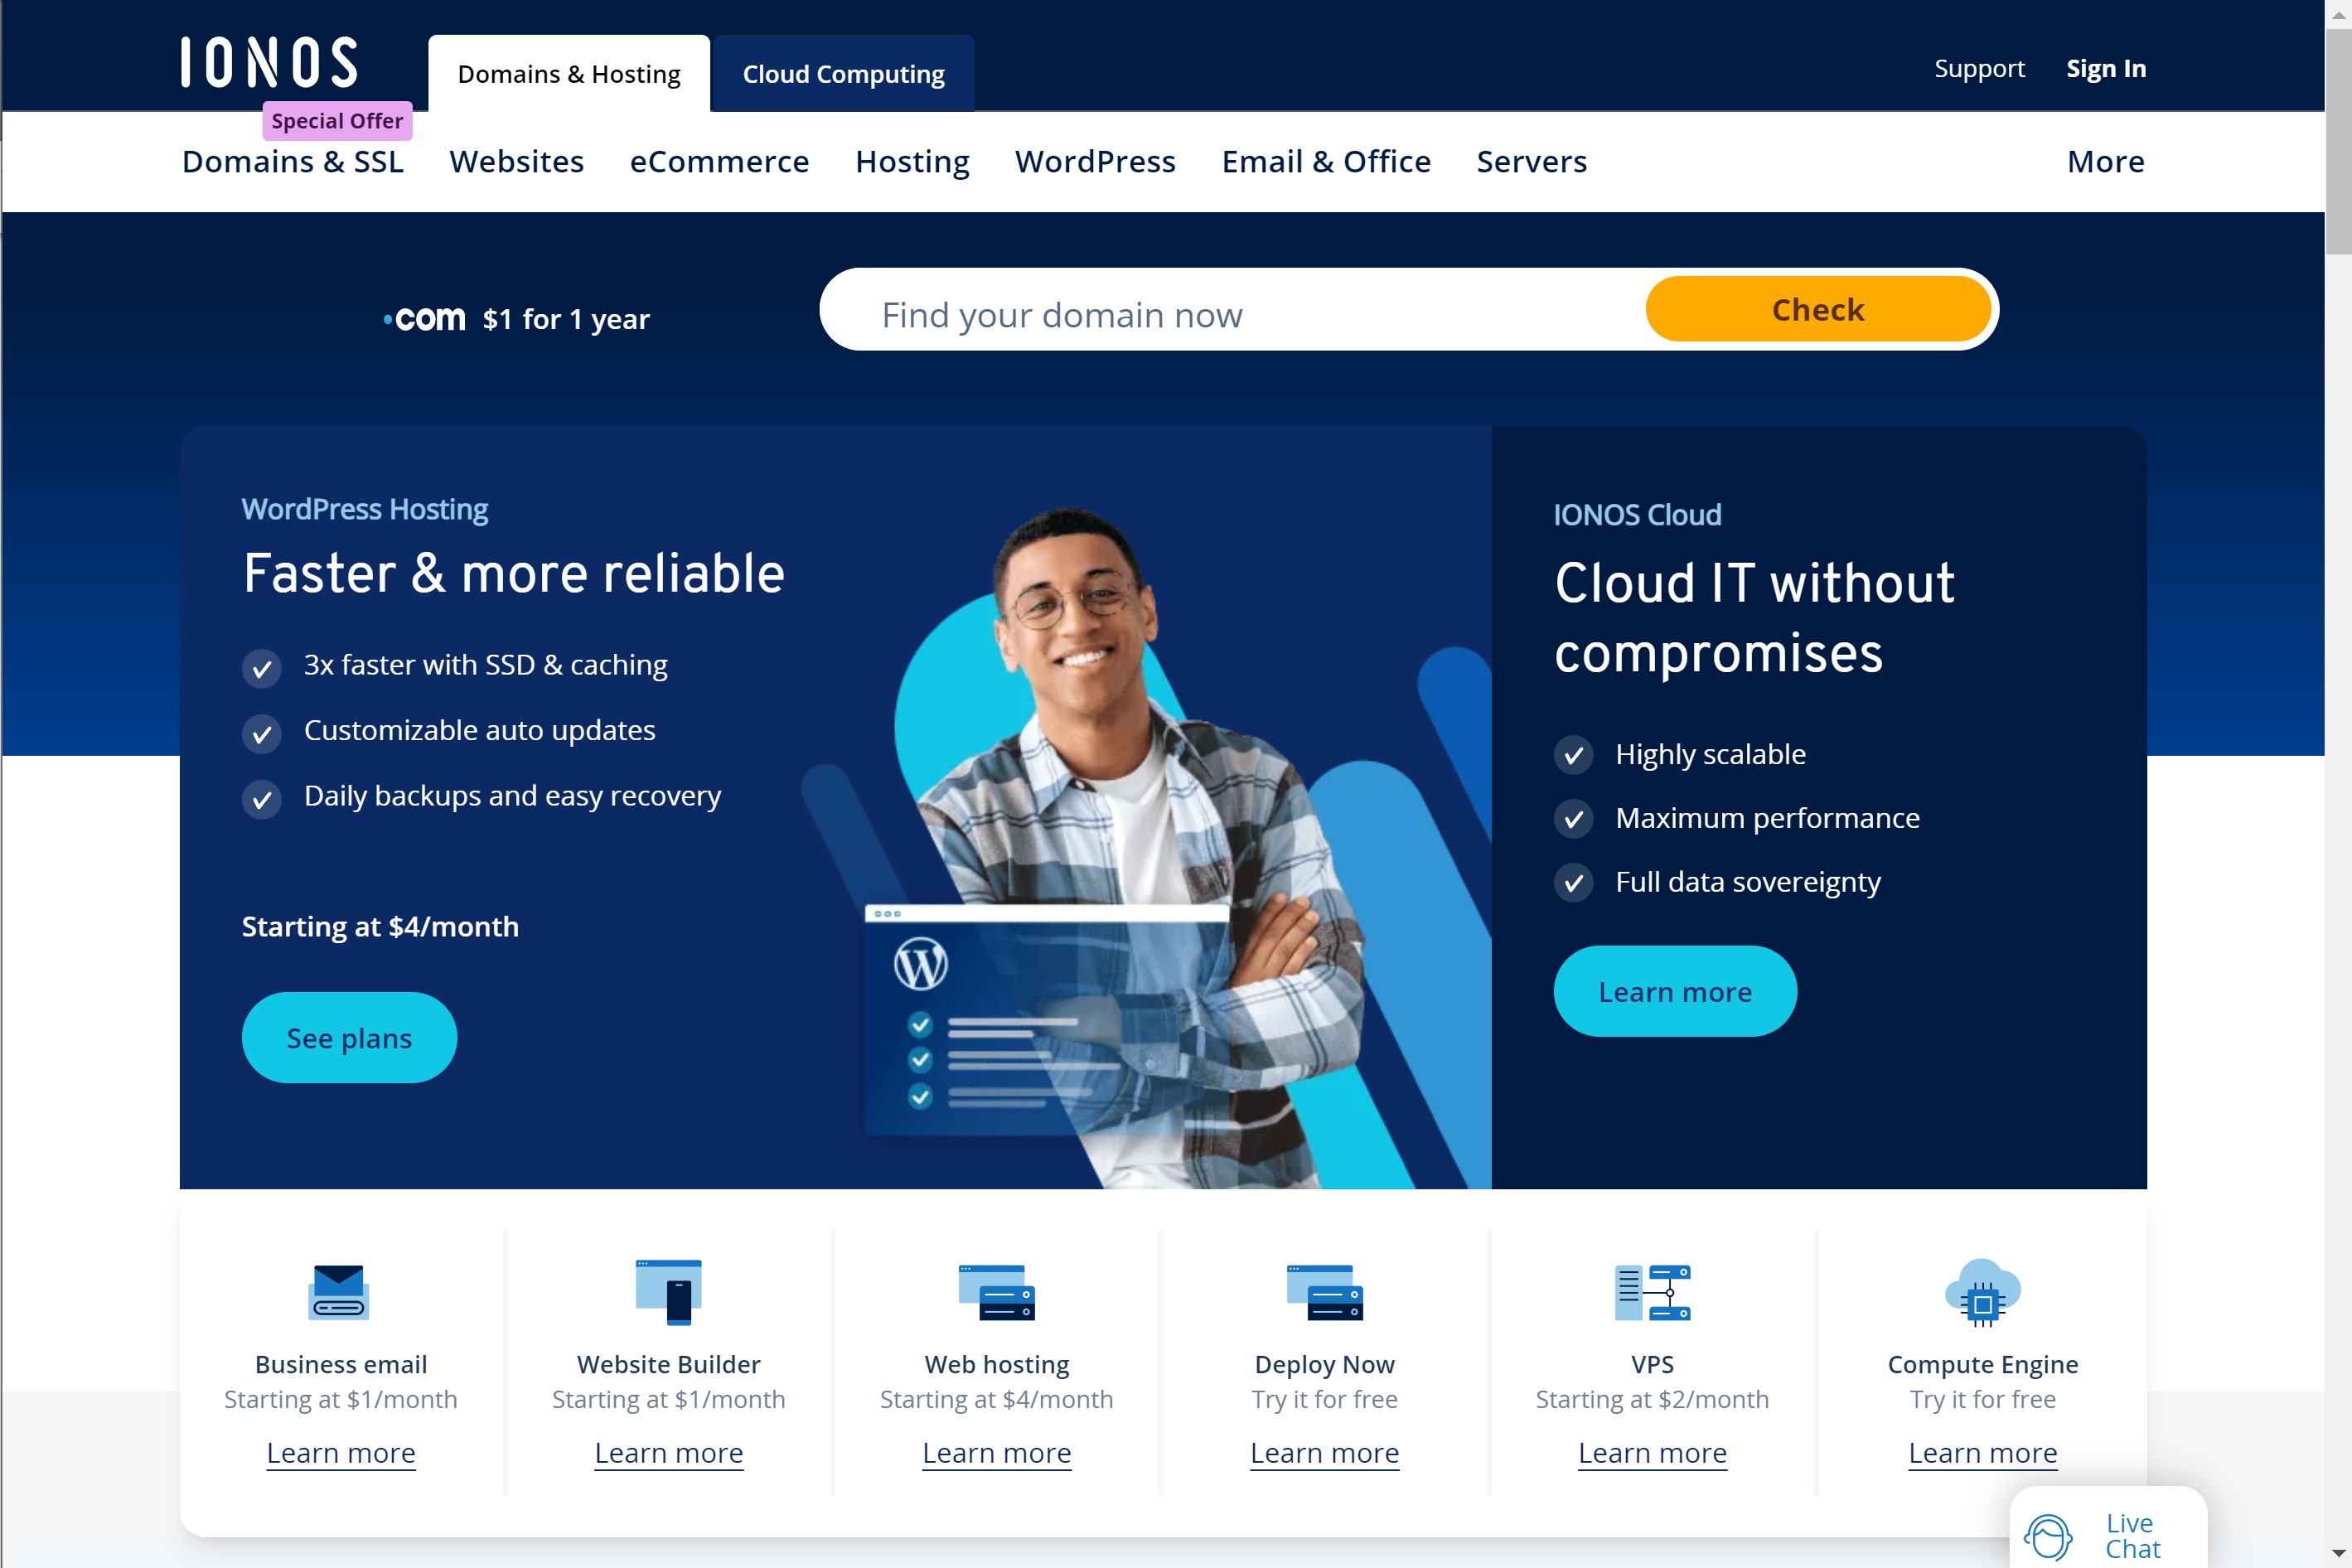The height and width of the screenshot is (1568, 2352).
Task: Click the Faster & more reliable headline
Action: click(514, 574)
